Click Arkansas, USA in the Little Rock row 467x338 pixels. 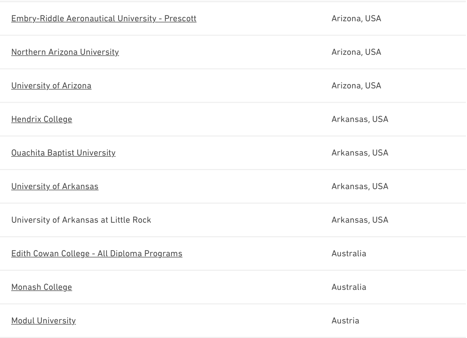[x=360, y=220]
